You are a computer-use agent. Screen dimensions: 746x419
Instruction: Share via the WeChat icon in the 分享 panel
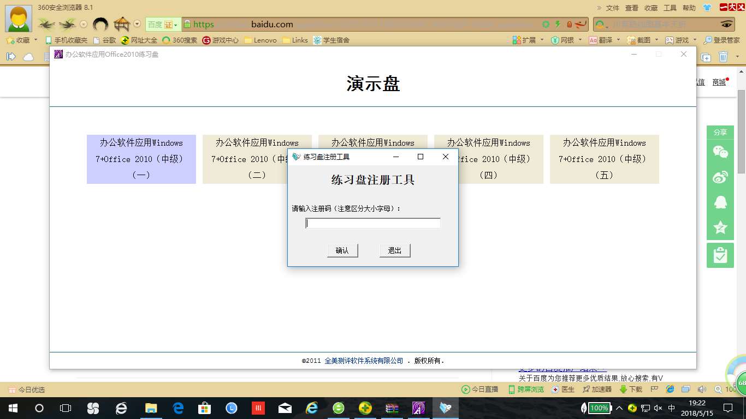[x=720, y=152]
